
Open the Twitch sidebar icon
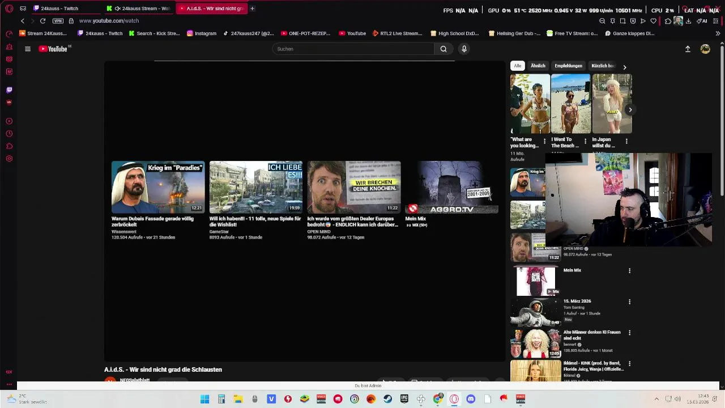[x=9, y=90]
